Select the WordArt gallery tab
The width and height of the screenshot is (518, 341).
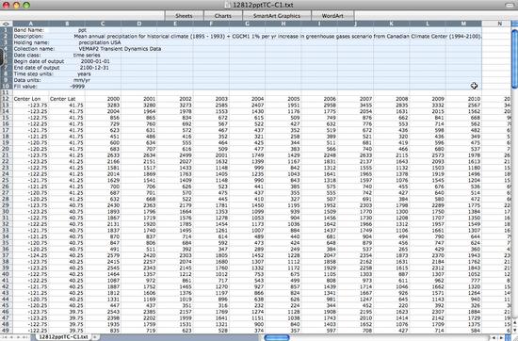pyautogui.click(x=332, y=15)
